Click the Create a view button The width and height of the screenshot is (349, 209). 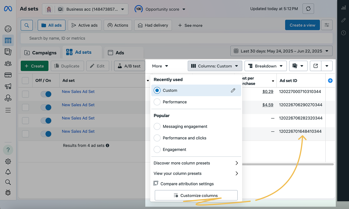302,25
